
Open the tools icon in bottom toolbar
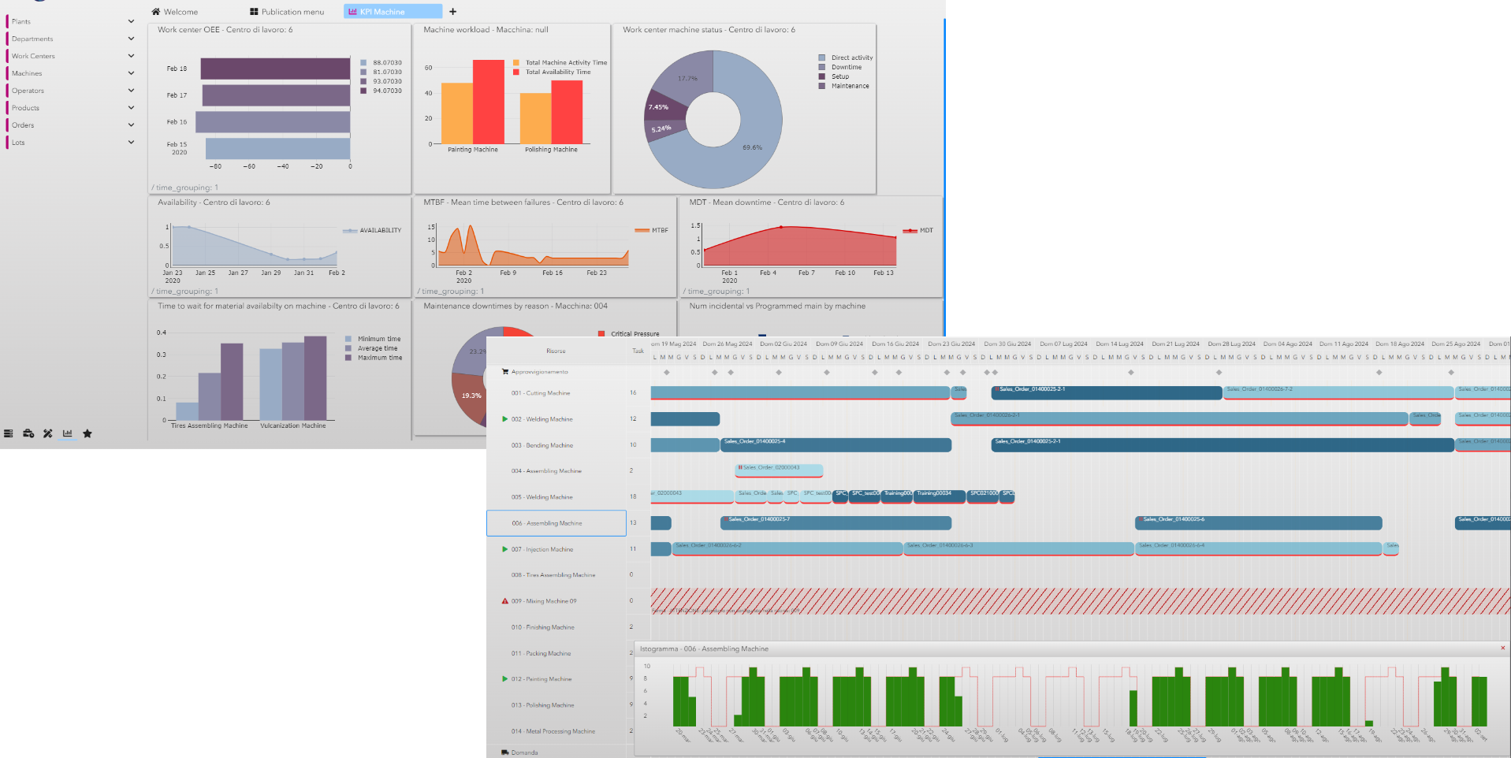[48, 433]
